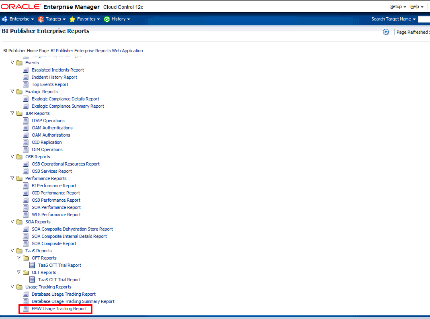Click the Top Events Report document icon
The image size is (430, 319).
pyautogui.click(x=25, y=84)
